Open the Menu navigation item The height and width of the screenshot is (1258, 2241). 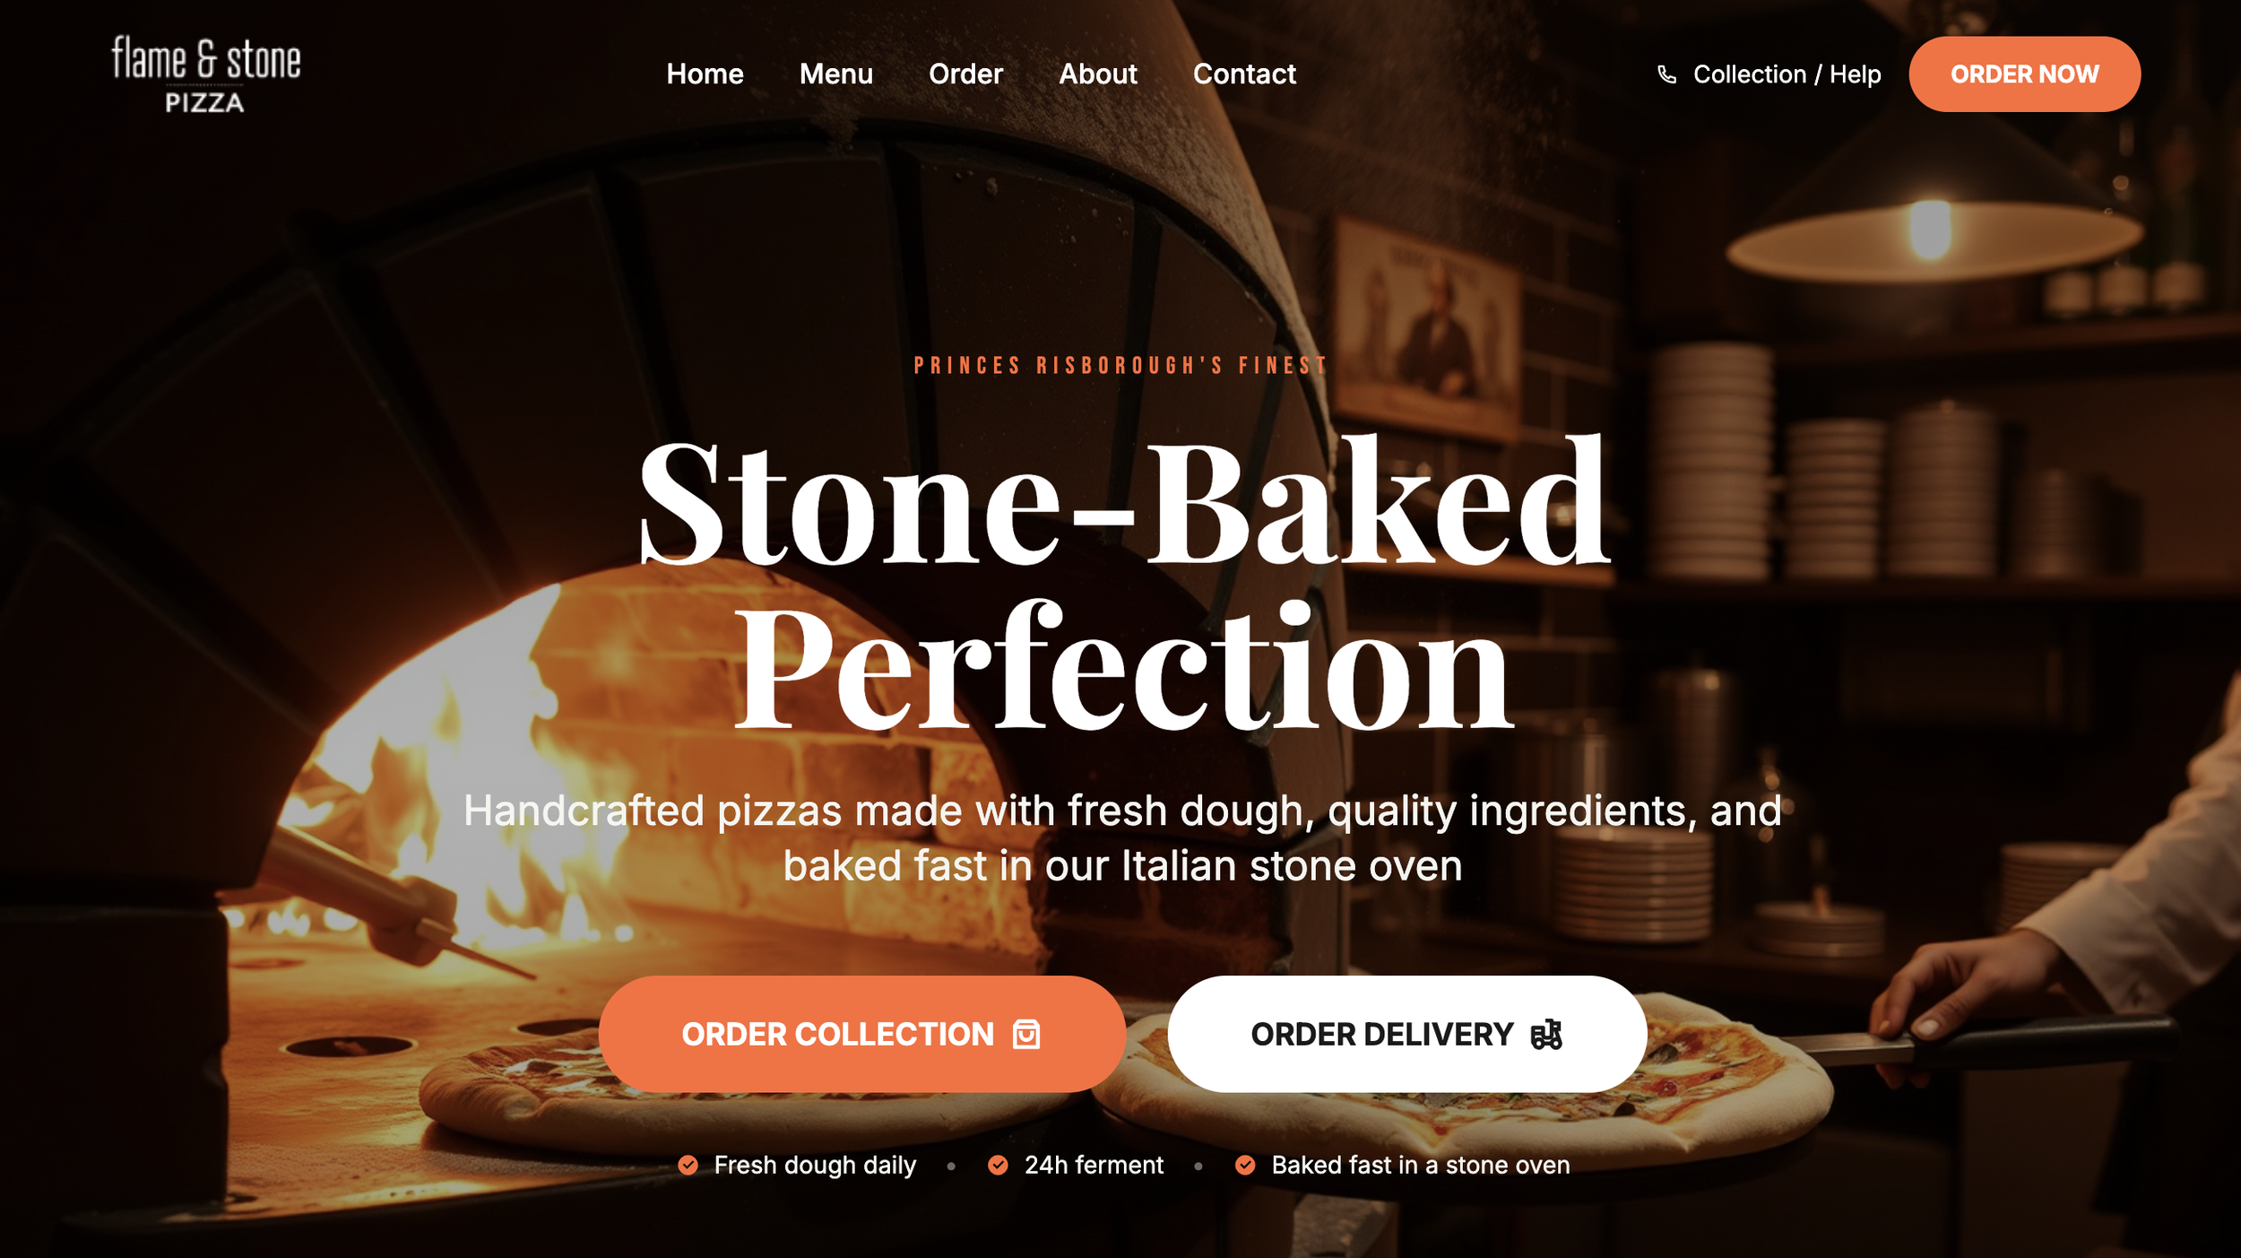[835, 74]
